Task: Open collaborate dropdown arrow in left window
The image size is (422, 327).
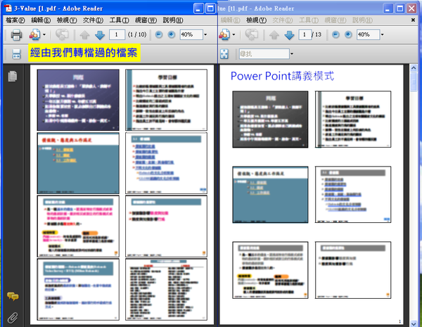Action: click(44, 34)
